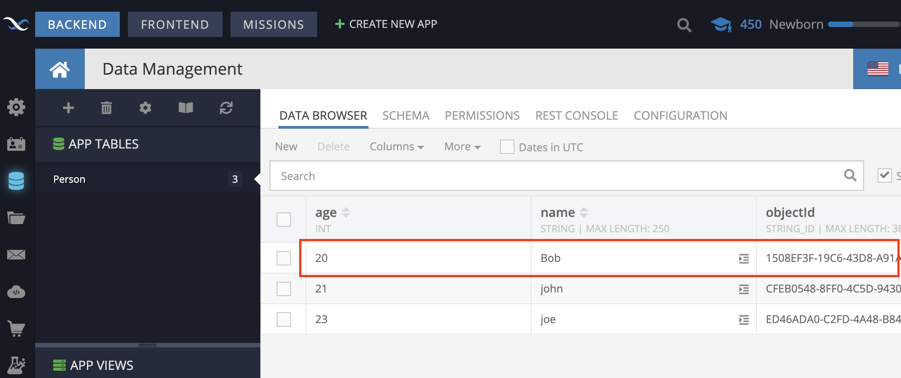
Task: Click the New record button
Action: tap(286, 147)
